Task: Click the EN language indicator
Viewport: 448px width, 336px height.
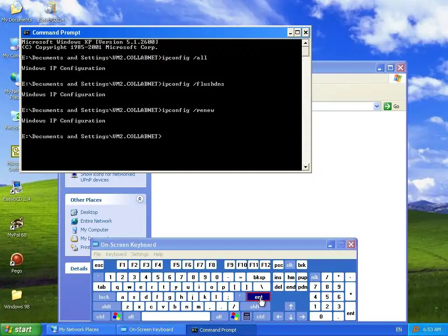Action: [x=399, y=329]
